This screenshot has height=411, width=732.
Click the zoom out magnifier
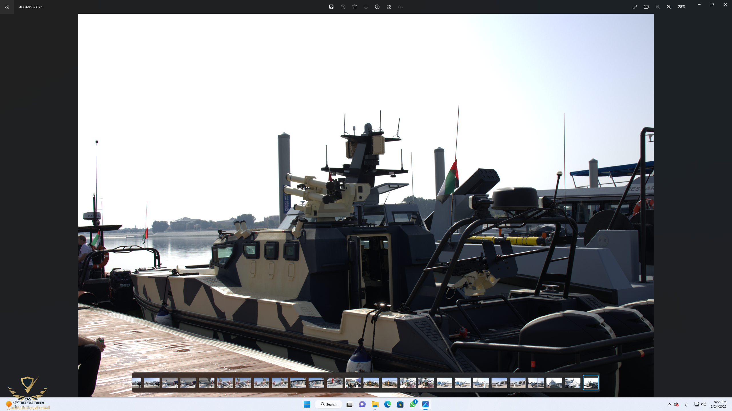pos(658,7)
